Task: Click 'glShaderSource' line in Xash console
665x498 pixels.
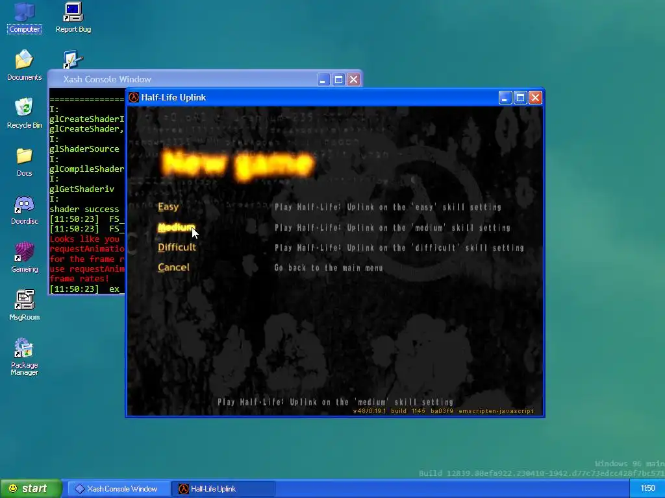Action: click(84, 149)
